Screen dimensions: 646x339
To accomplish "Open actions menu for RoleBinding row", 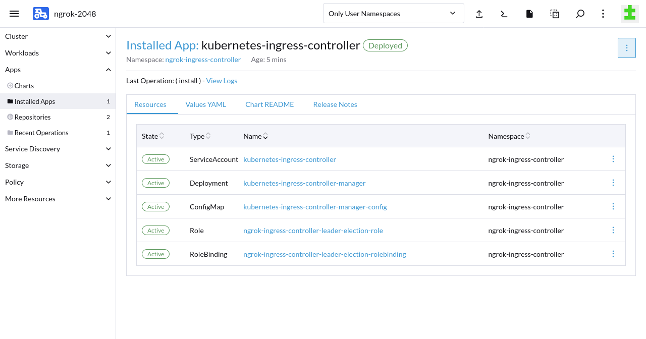I will click(x=613, y=254).
